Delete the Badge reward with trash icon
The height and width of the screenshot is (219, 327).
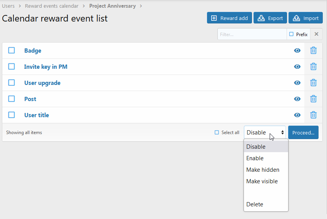(x=313, y=50)
